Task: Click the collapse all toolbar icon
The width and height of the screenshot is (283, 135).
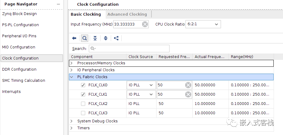Action: [95, 38]
